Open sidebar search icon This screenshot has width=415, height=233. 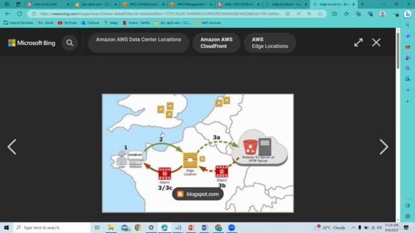pyautogui.click(x=408, y=25)
